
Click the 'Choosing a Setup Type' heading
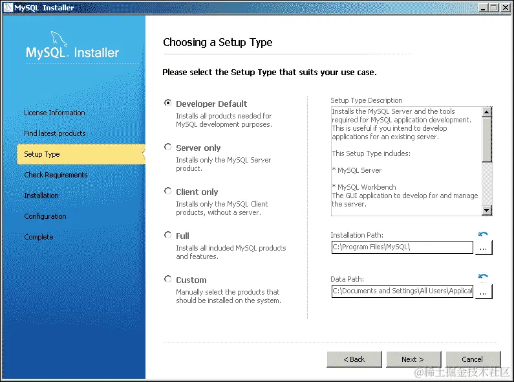[218, 42]
